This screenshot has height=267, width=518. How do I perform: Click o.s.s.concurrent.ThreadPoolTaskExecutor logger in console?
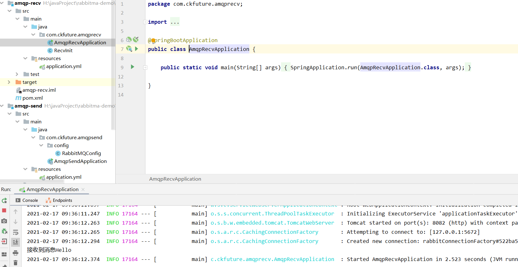pos(272,214)
